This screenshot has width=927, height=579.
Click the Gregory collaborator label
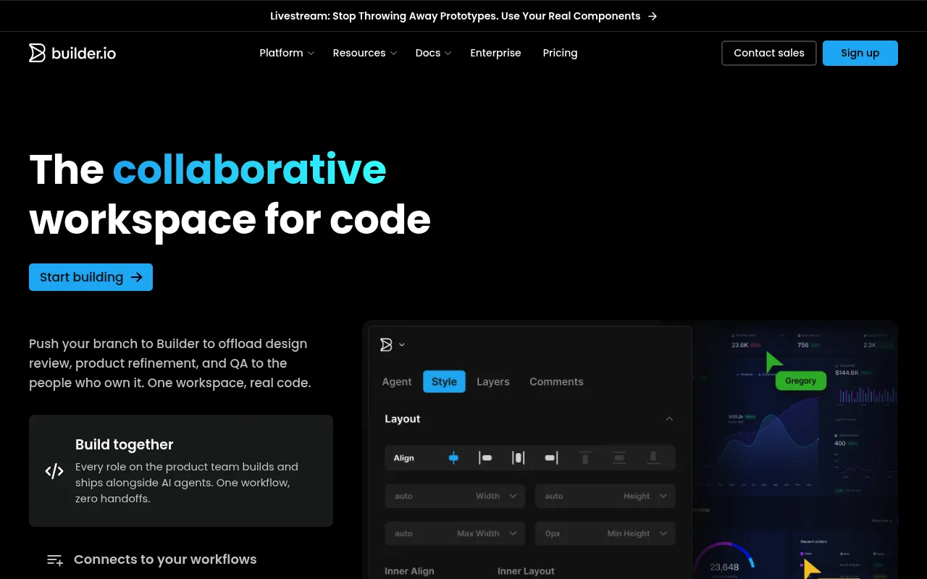(x=800, y=381)
